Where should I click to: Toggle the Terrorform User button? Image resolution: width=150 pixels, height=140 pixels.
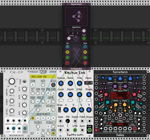tap(120, 85)
